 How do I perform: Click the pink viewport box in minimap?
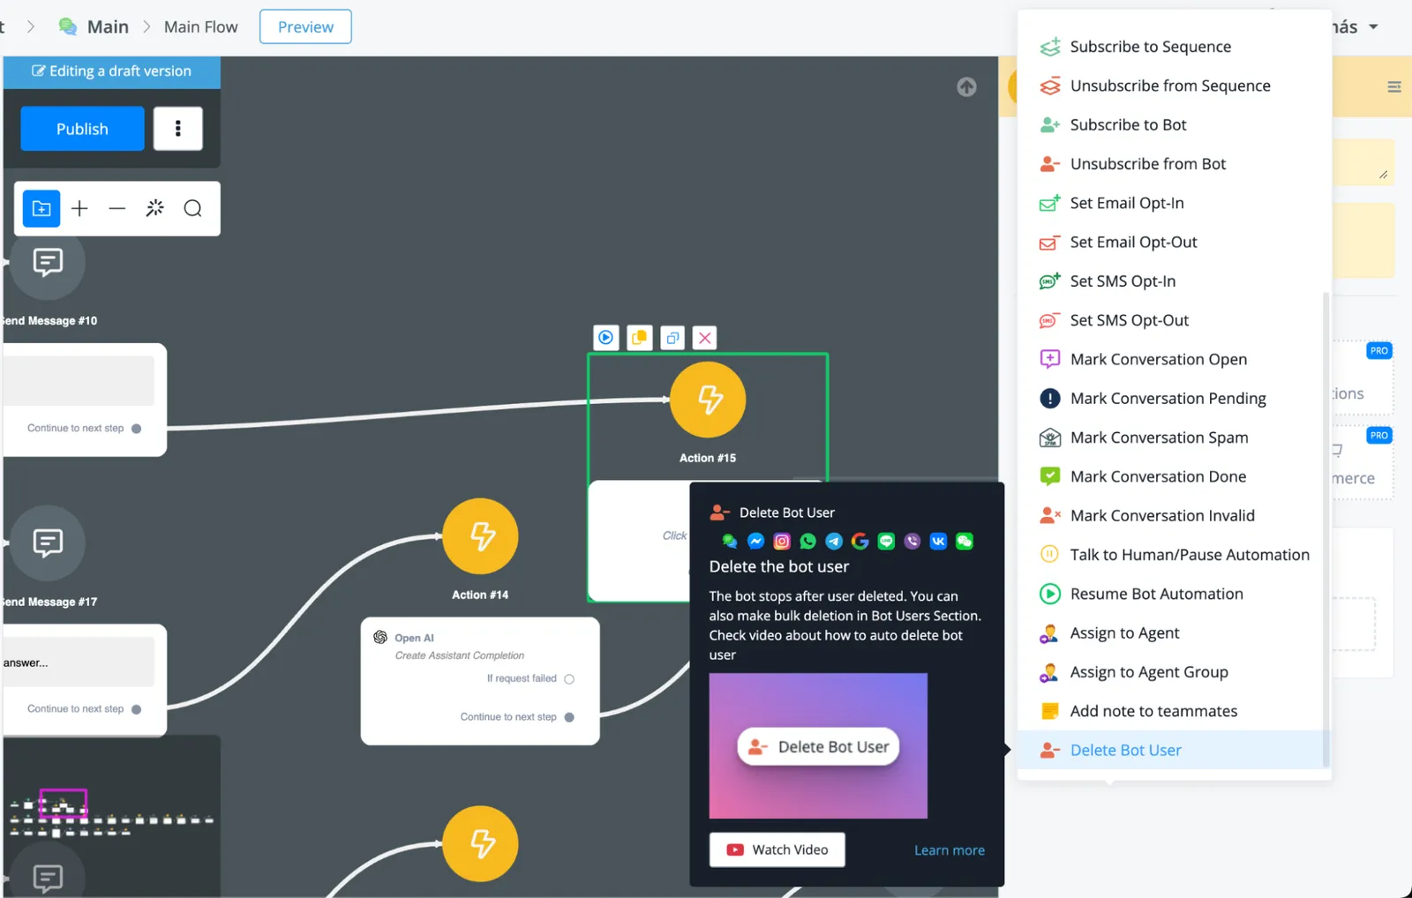(64, 804)
